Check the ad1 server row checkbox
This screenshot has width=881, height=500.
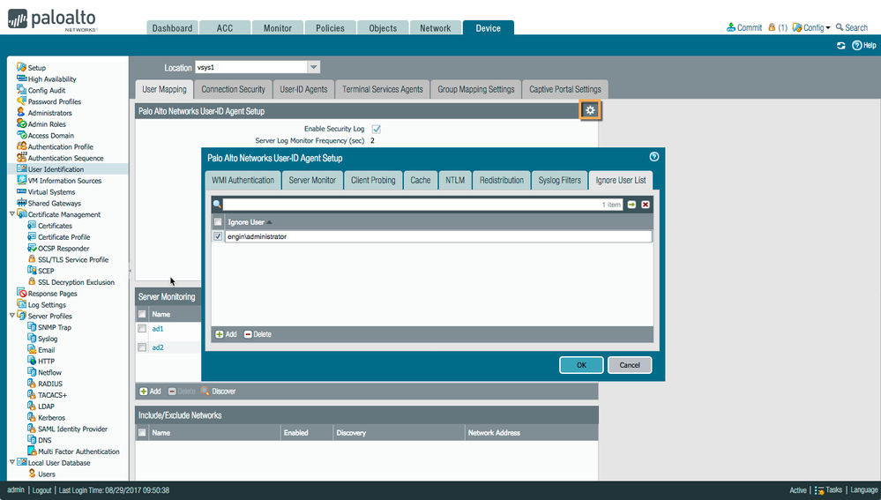pyautogui.click(x=142, y=329)
